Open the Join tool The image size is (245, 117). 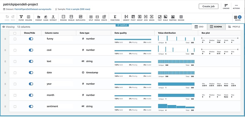tap(146, 18)
